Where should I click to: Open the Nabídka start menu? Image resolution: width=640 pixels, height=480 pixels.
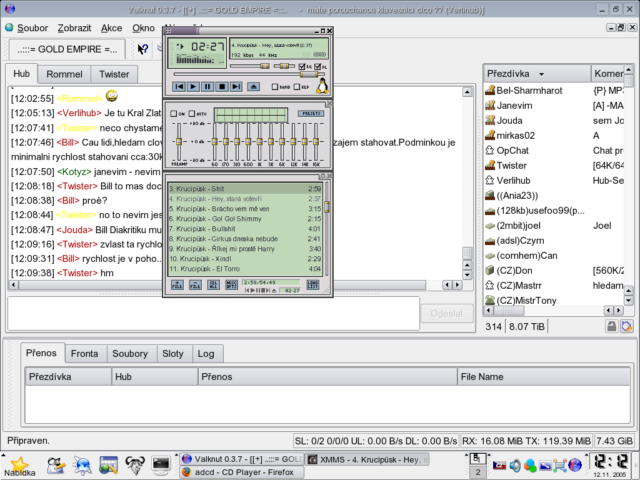click(19, 466)
